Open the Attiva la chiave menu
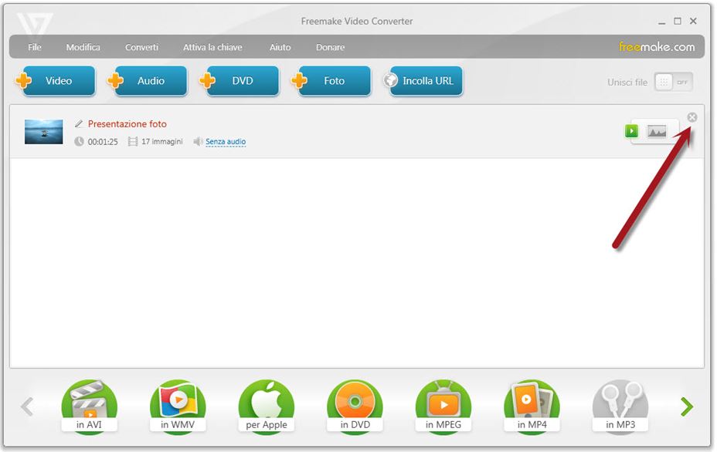 [x=212, y=47]
